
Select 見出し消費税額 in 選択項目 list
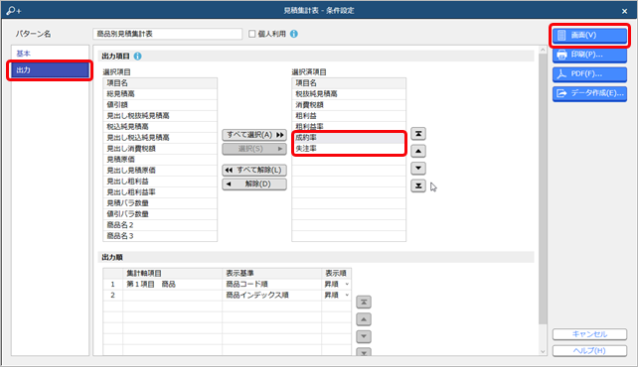(160, 149)
